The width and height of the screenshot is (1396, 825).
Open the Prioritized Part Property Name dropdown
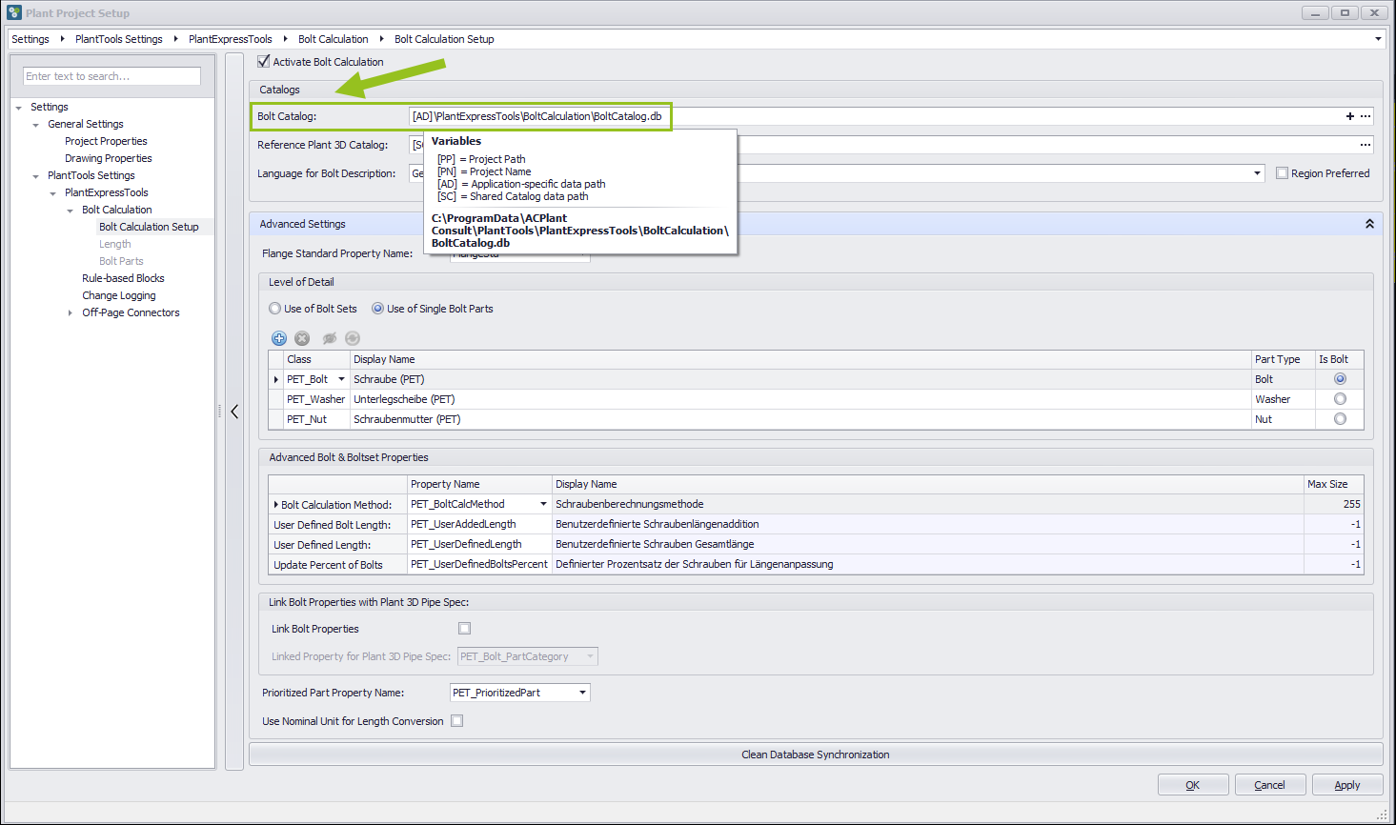coord(582,693)
